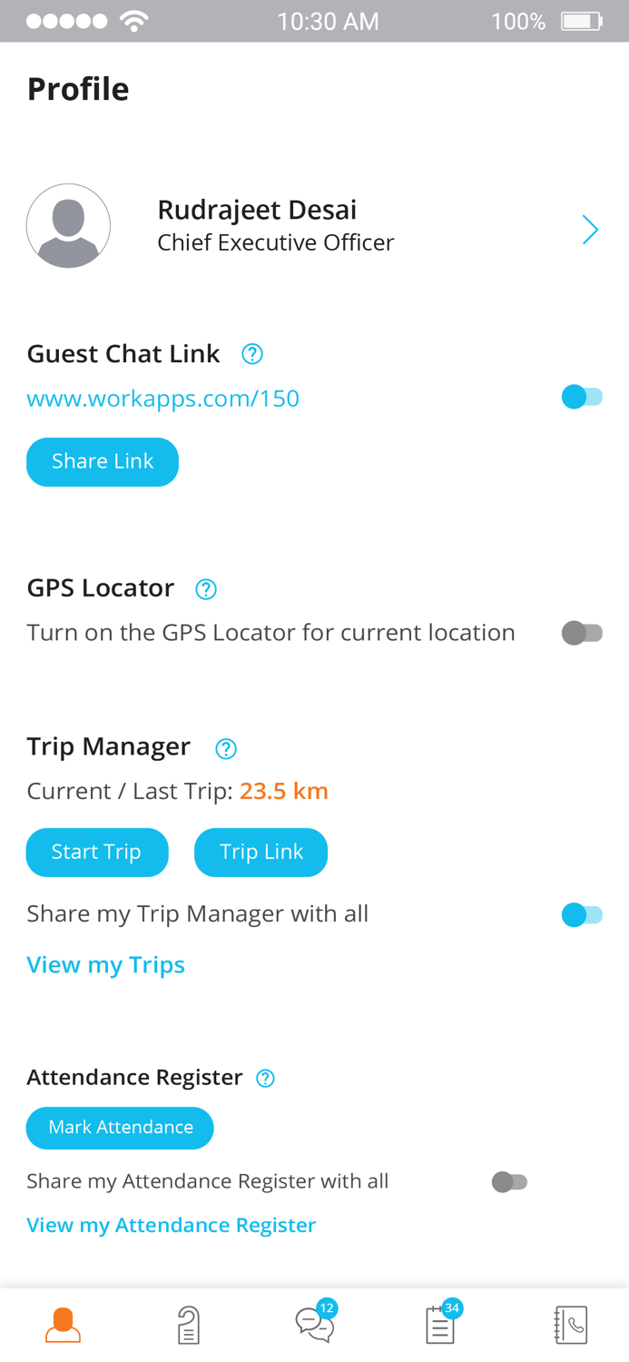Click the Share Link button
Viewport: 629px width, 1362px height.
103,461
